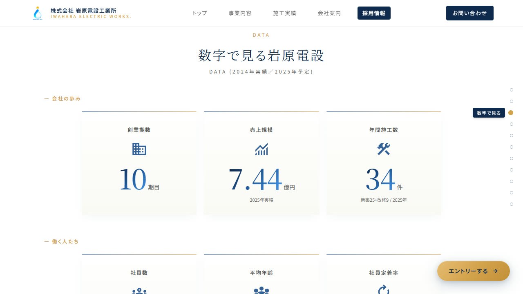This screenshot has height=294, width=523.
Task: Jump to the last section dot in side navigation
Action: pos(512,204)
